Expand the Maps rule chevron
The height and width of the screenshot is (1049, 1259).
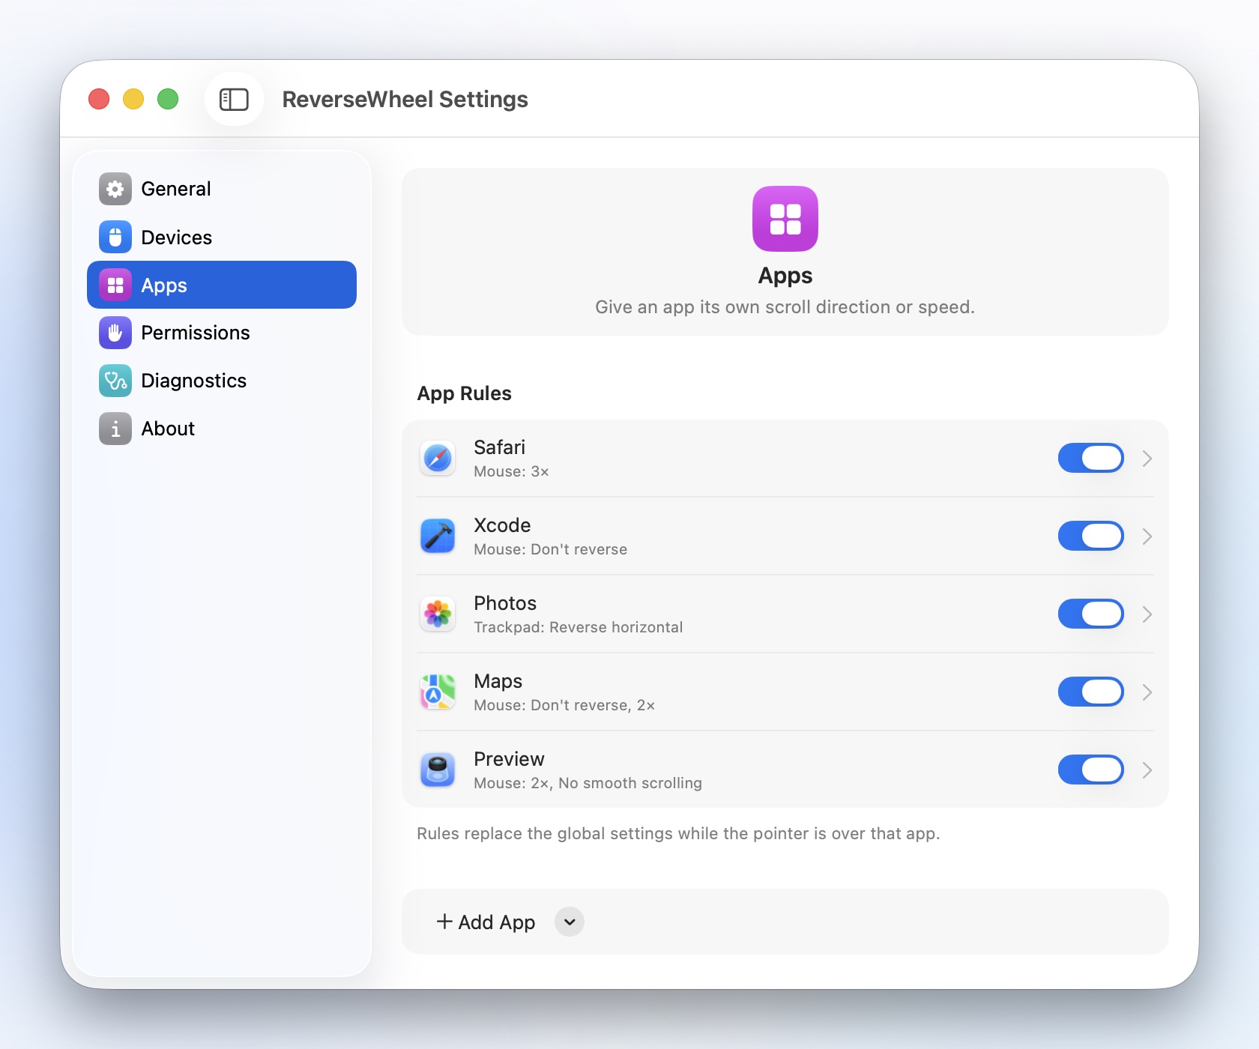point(1147,692)
